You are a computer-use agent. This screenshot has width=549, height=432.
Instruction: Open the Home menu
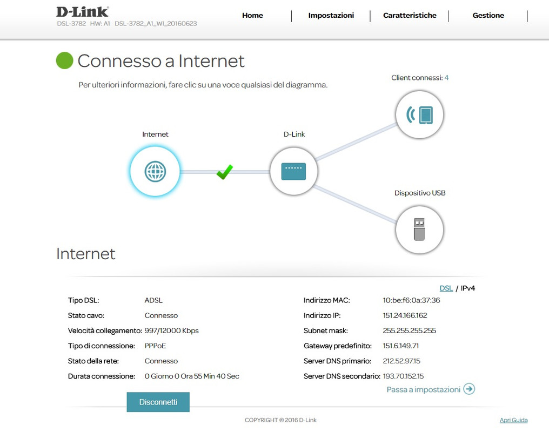pos(252,16)
